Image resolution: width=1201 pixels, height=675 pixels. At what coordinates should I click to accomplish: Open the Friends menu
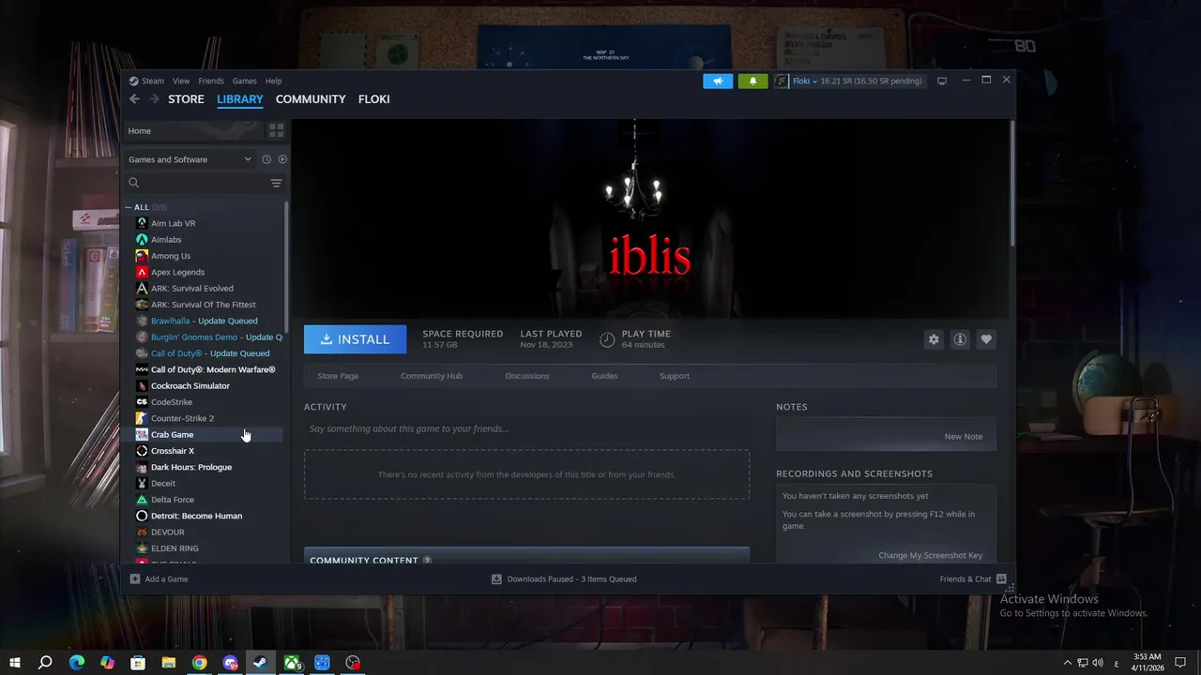point(211,81)
